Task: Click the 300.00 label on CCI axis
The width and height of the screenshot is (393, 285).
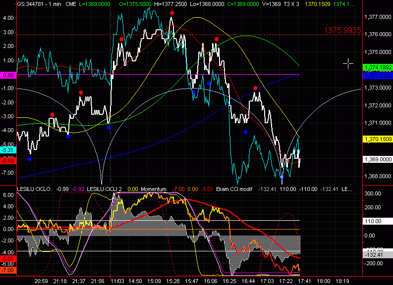Action: point(373,193)
